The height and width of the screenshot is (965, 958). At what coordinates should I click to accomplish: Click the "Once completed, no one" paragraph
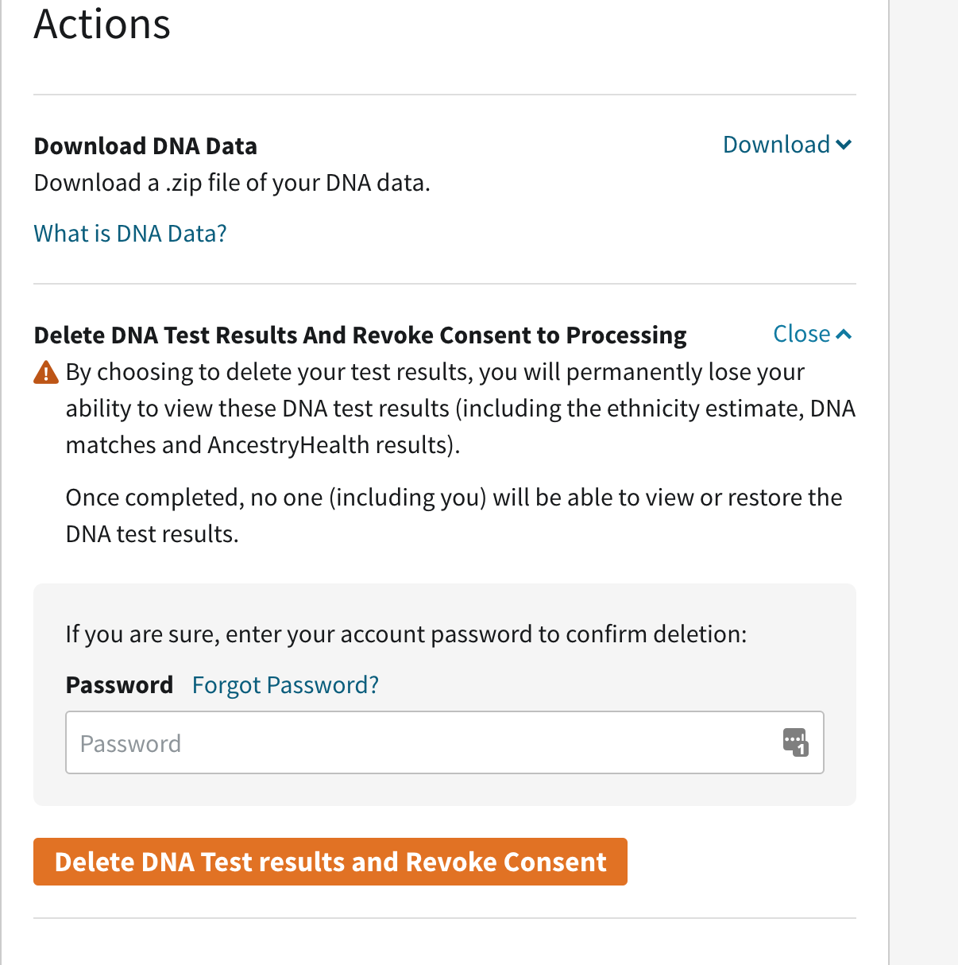tap(454, 515)
